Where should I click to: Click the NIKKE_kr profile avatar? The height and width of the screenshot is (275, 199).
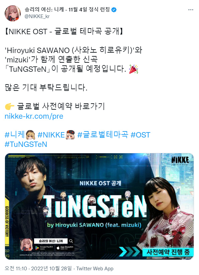point(13,13)
